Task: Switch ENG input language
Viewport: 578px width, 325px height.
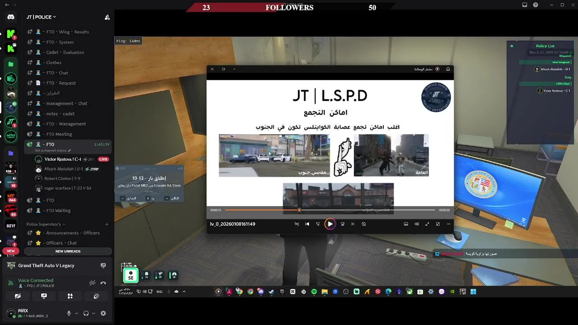Action: (159, 292)
